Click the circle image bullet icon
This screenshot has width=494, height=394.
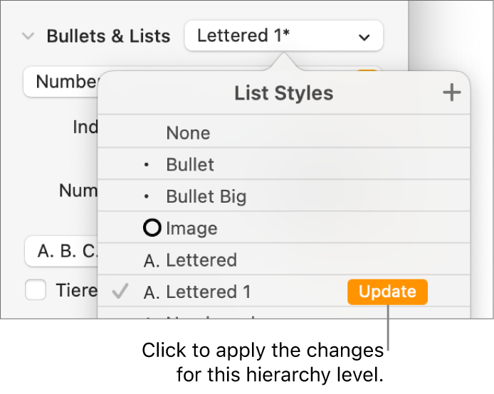[152, 228]
